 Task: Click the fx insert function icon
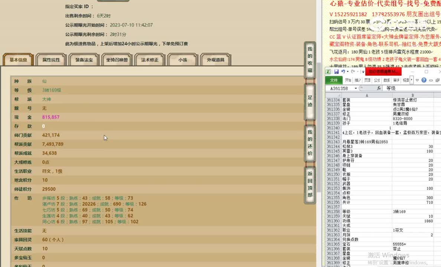point(379,88)
